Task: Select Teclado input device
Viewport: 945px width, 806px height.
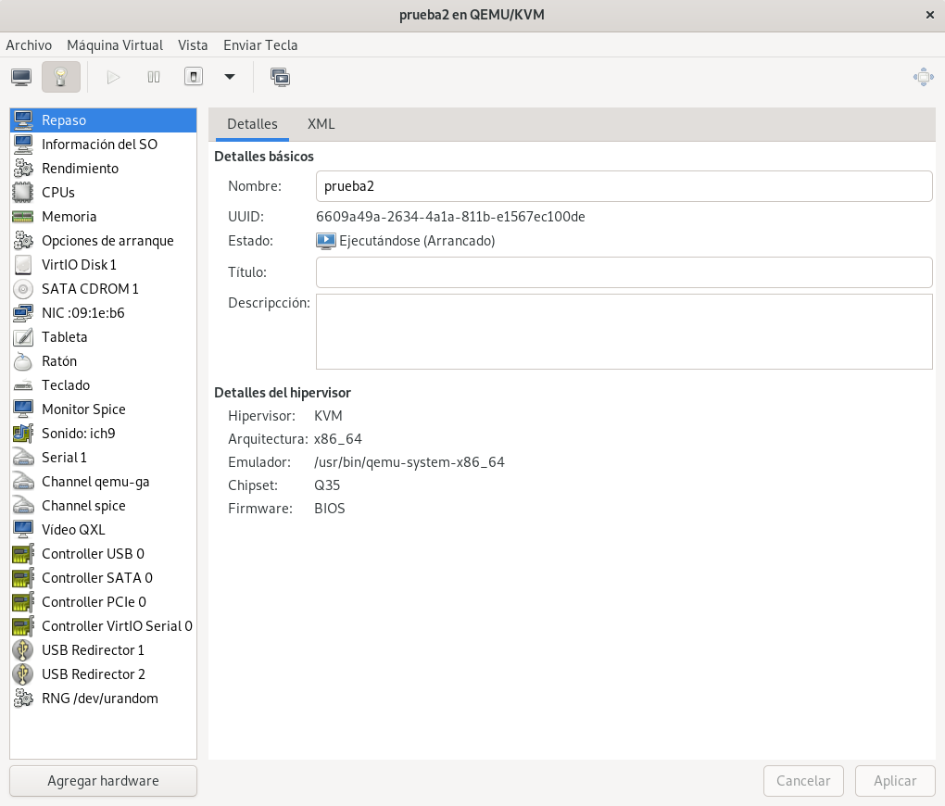Action: coord(103,385)
